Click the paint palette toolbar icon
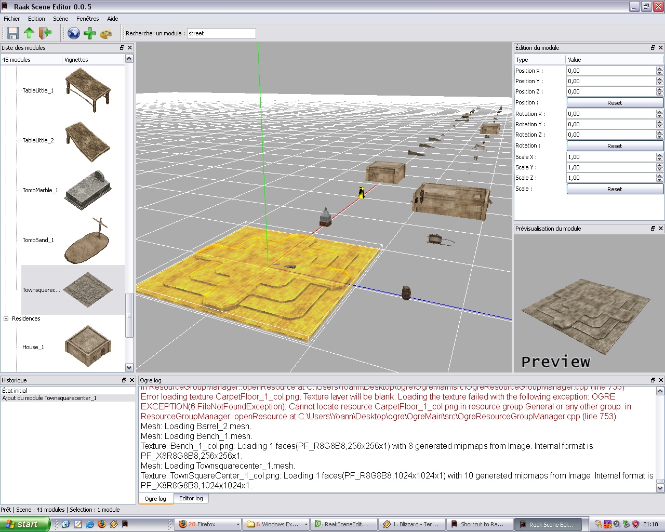 (106, 33)
